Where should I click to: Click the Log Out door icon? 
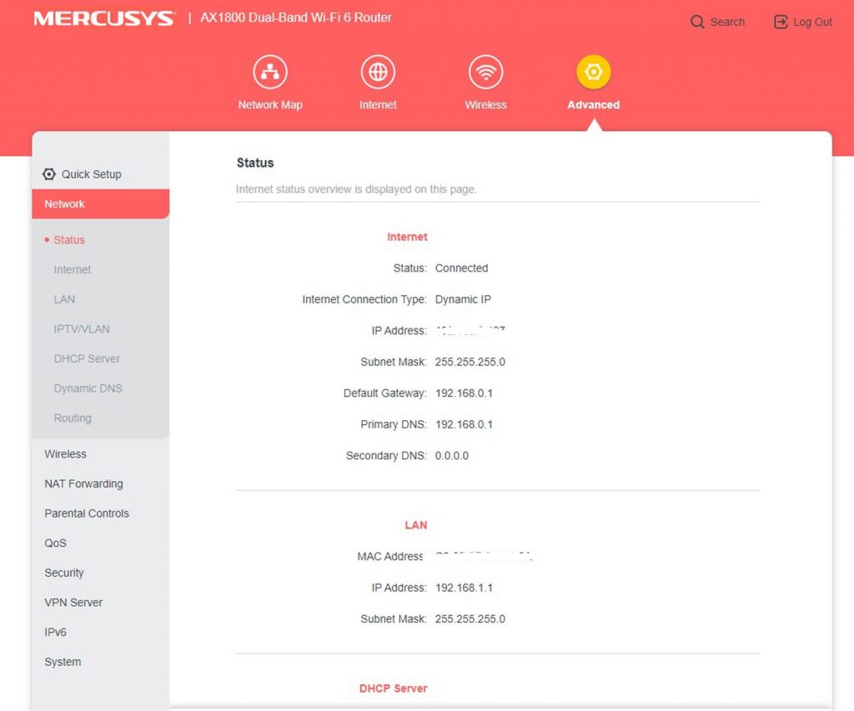[781, 22]
